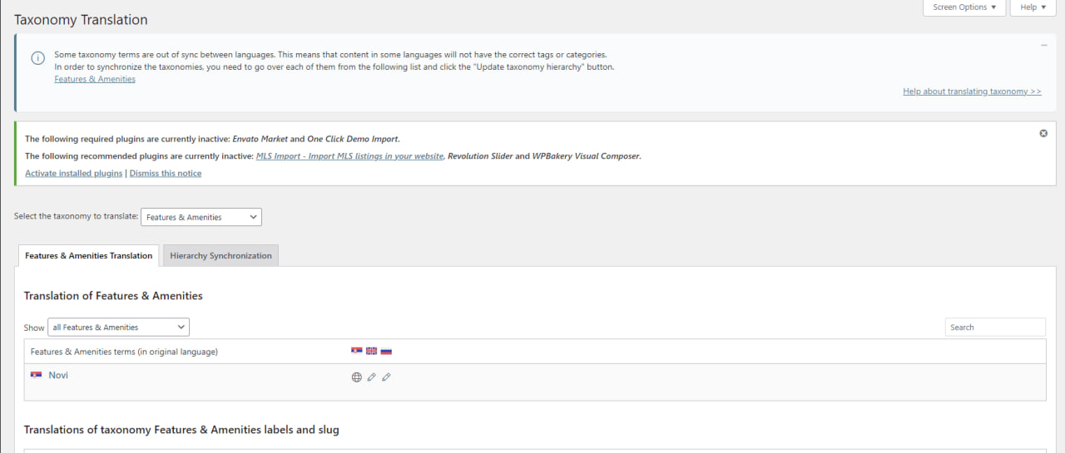The image size is (1065, 453).
Task: Click the 'Dismiss this notice' link
Action: coord(166,174)
